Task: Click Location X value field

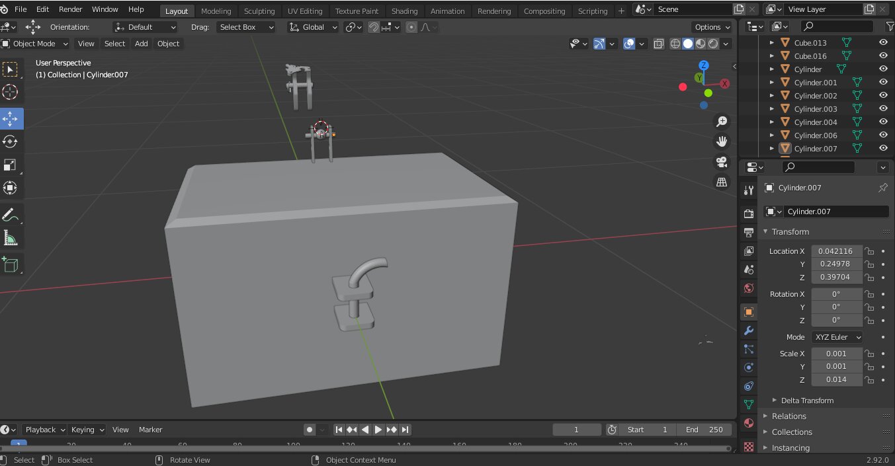Action: pyautogui.click(x=837, y=251)
